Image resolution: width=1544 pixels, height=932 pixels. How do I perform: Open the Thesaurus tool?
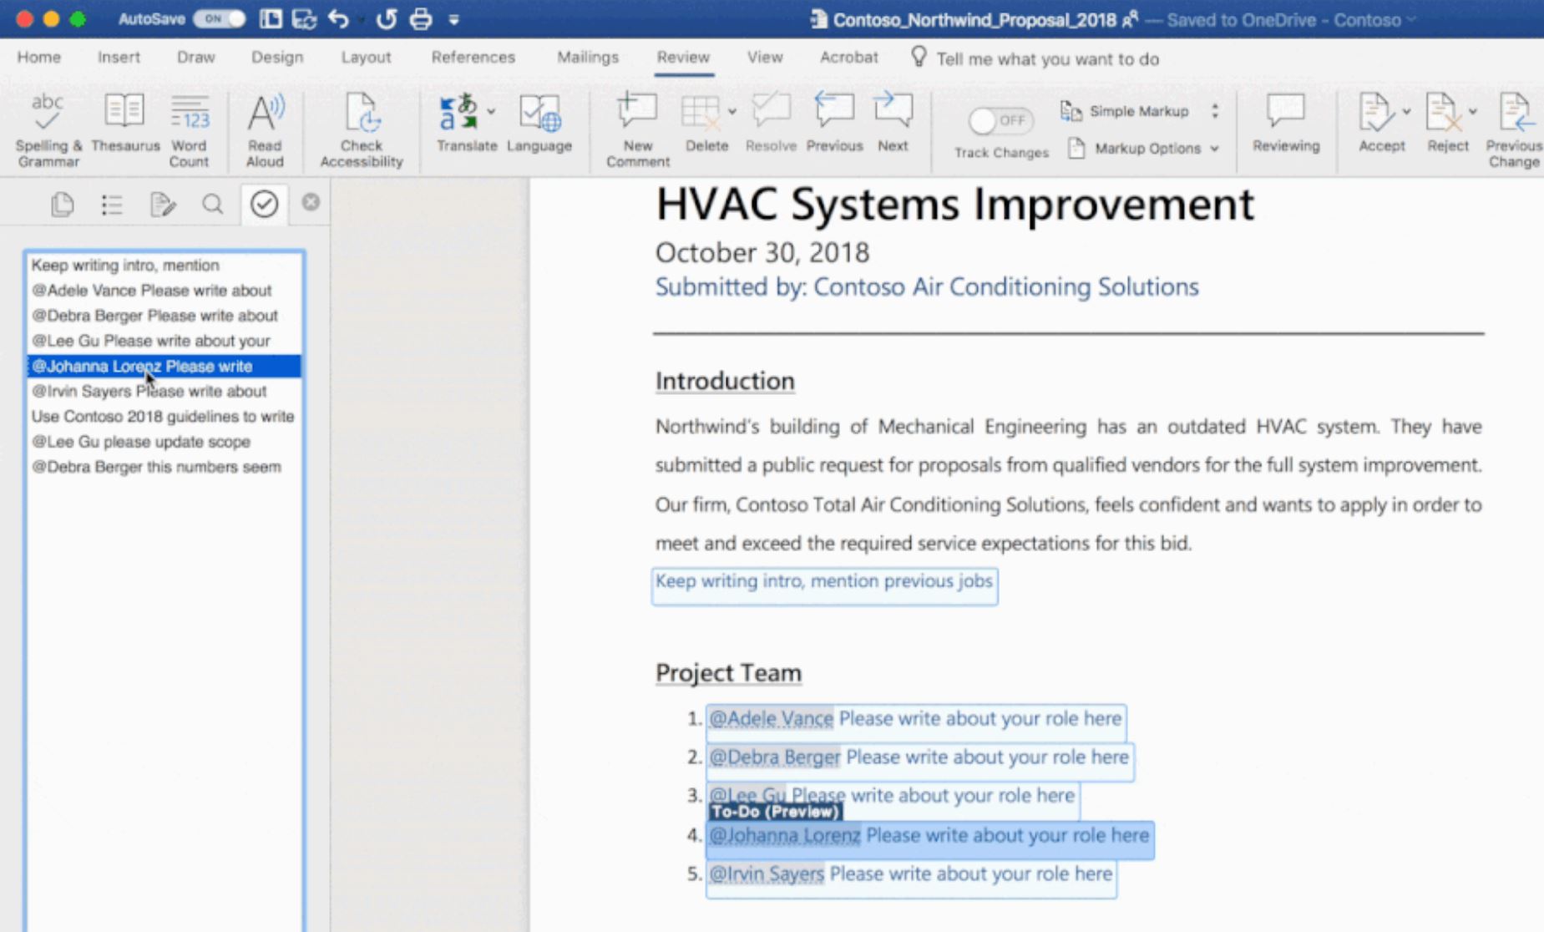pyautogui.click(x=125, y=123)
